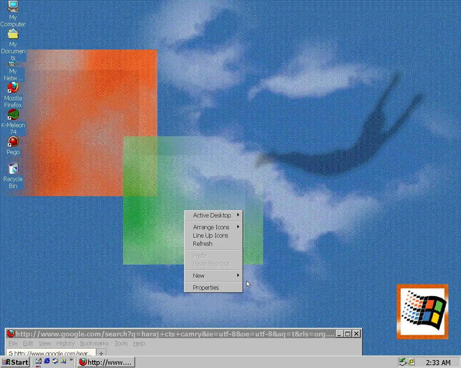Select the My Documents folder icon
Image resolution: width=461 pixels, height=368 pixels.
click(13, 45)
